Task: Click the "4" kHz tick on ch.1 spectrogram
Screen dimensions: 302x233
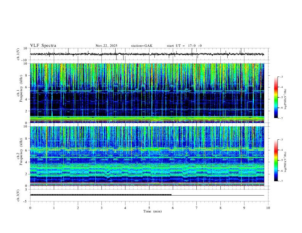Action: point(27,99)
